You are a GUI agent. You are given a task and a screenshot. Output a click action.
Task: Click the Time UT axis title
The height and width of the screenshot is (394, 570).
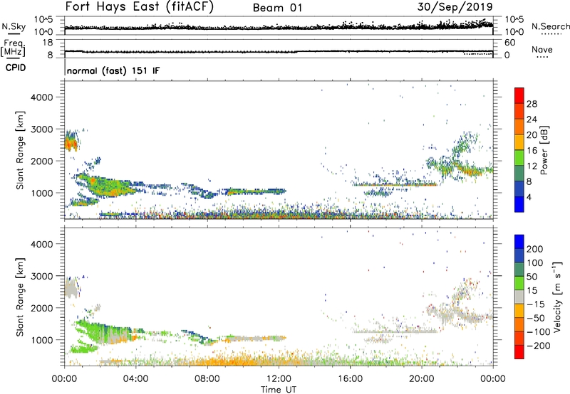tap(279, 390)
